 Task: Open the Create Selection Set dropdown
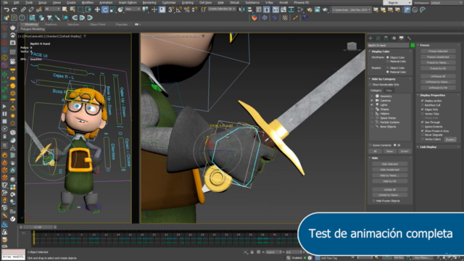point(222,9)
